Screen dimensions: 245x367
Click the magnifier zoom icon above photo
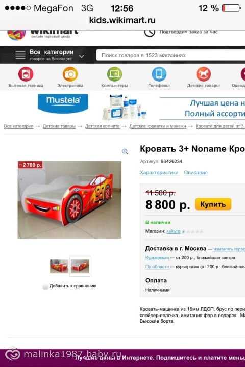click(125, 152)
